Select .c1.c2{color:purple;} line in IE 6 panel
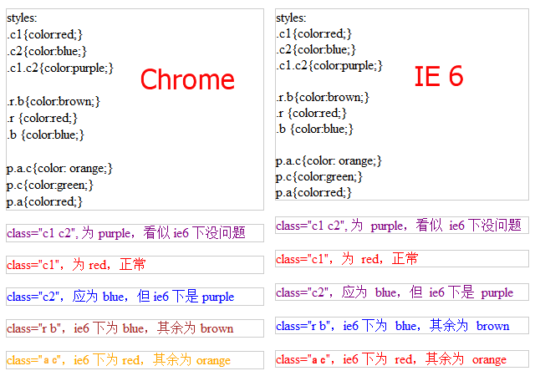Image resolution: width=535 pixels, height=376 pixels. tap(329, 65)
